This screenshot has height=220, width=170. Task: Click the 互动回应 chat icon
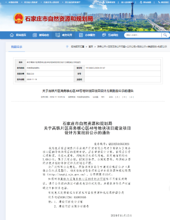(104, 35)
